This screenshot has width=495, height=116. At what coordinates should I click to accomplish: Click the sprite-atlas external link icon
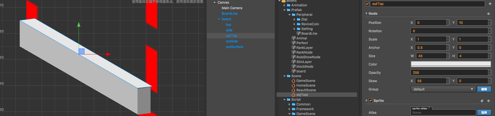429,108
